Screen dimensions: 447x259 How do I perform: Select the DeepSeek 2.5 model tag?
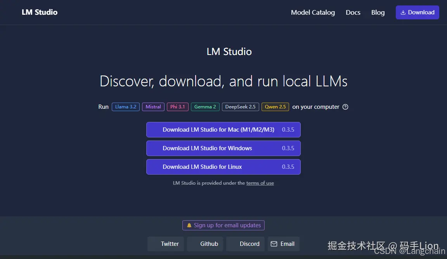pyautogui.click(x=240, y=107)
